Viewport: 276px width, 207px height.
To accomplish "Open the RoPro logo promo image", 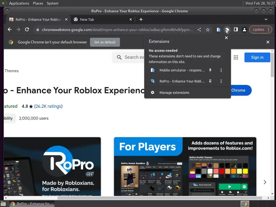I will [x=52, y=167].
